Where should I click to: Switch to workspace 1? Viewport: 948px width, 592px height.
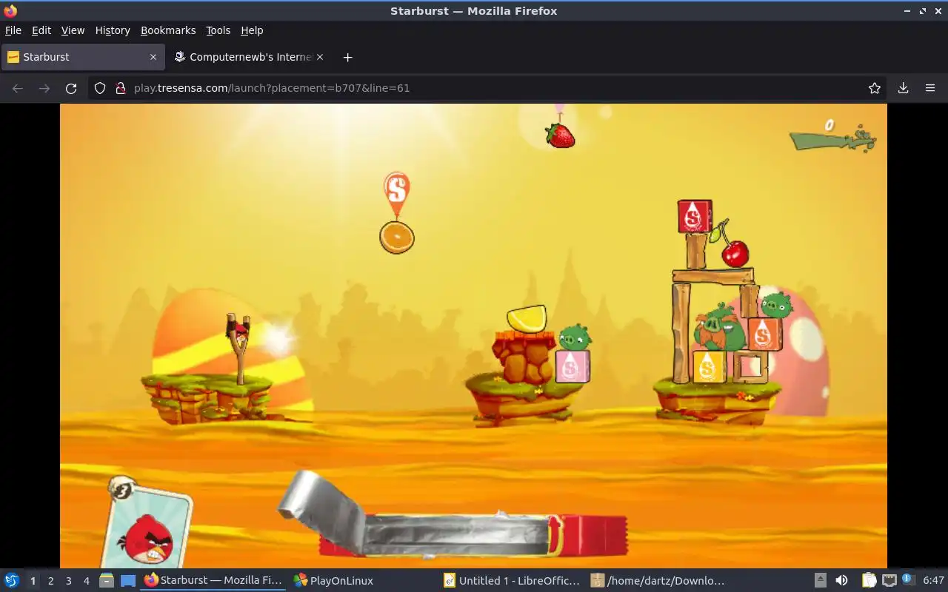pos(33,581)
